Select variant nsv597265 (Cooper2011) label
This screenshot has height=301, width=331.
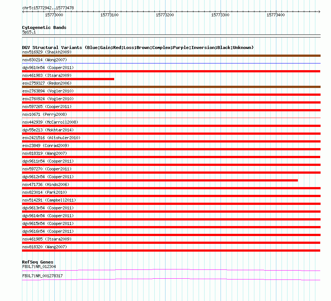click(47, 107)
